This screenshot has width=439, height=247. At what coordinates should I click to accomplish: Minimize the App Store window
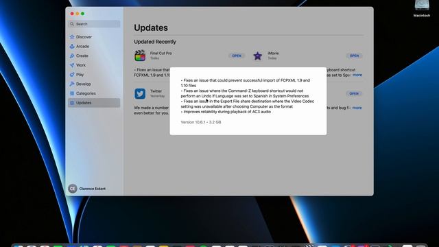(78, 14)
